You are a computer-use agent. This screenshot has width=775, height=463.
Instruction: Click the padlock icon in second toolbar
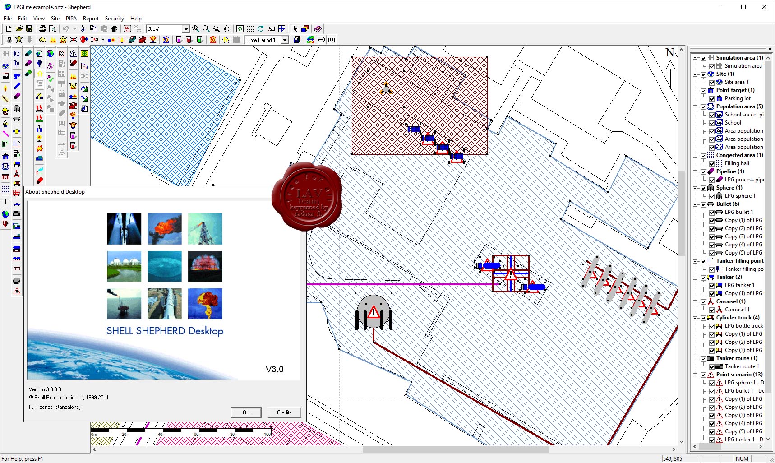(x=9, y=40)
